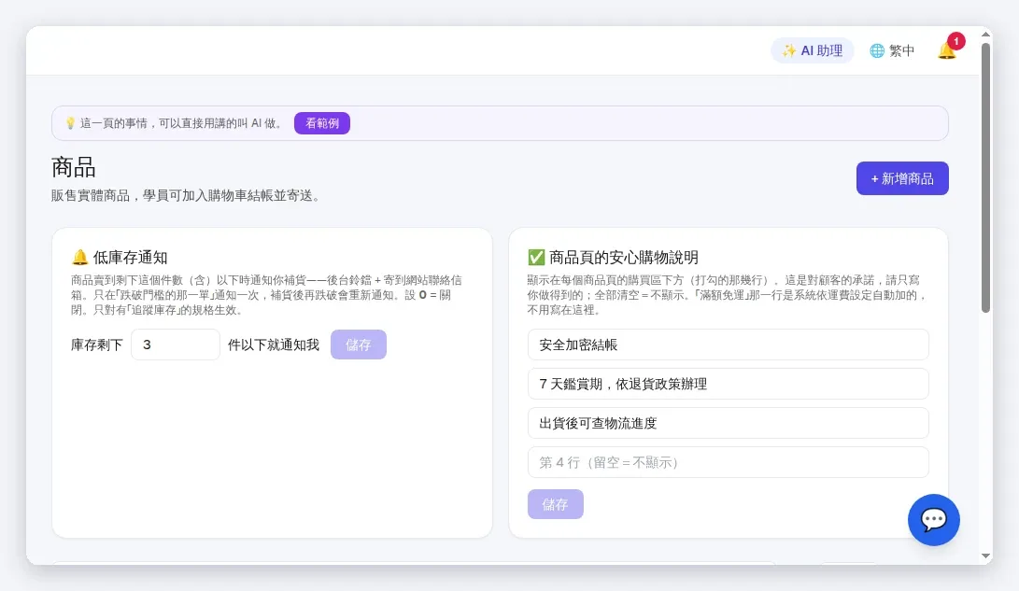The height and width of the screenshot is (591, 1019).
Task: Click the scrollbar up arrow
Action: pyautogui.click(x=986, y=34)
